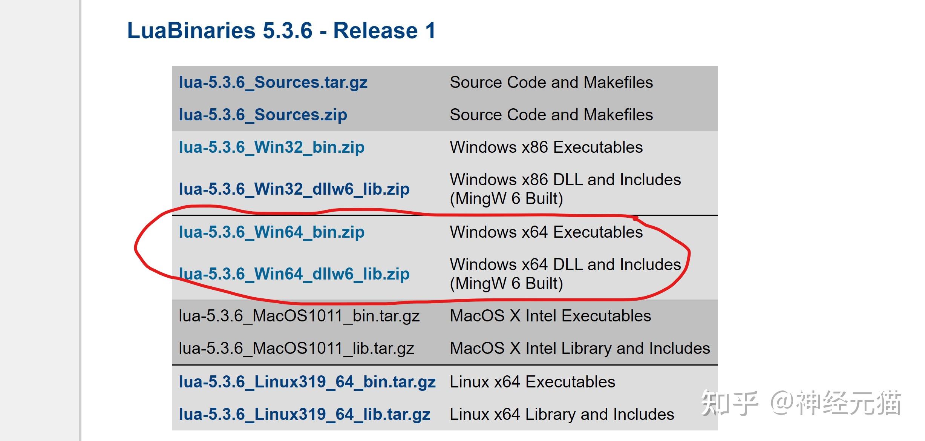Open the lua-5.3.6_Sources.zip link
The width and height of the screenshot is (925, 441).
263,115
